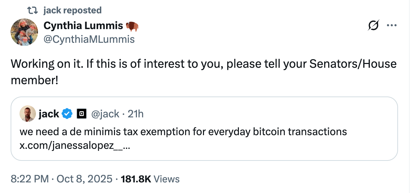Screen dimensions: 410x193
Task: Open the 181.8K Views count
Action: coord(150,179)
